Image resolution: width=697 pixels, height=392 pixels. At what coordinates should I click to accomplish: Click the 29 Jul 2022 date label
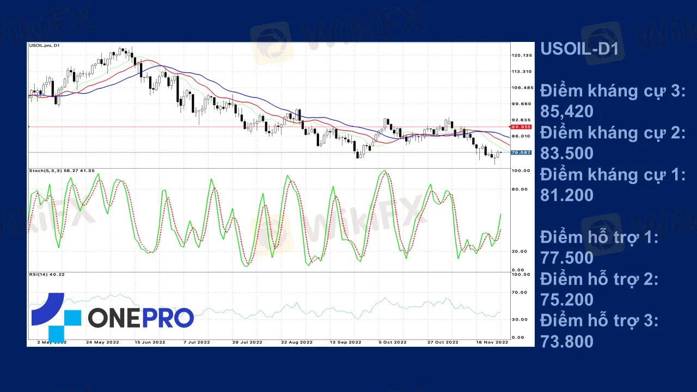click(x=248, y=342)
